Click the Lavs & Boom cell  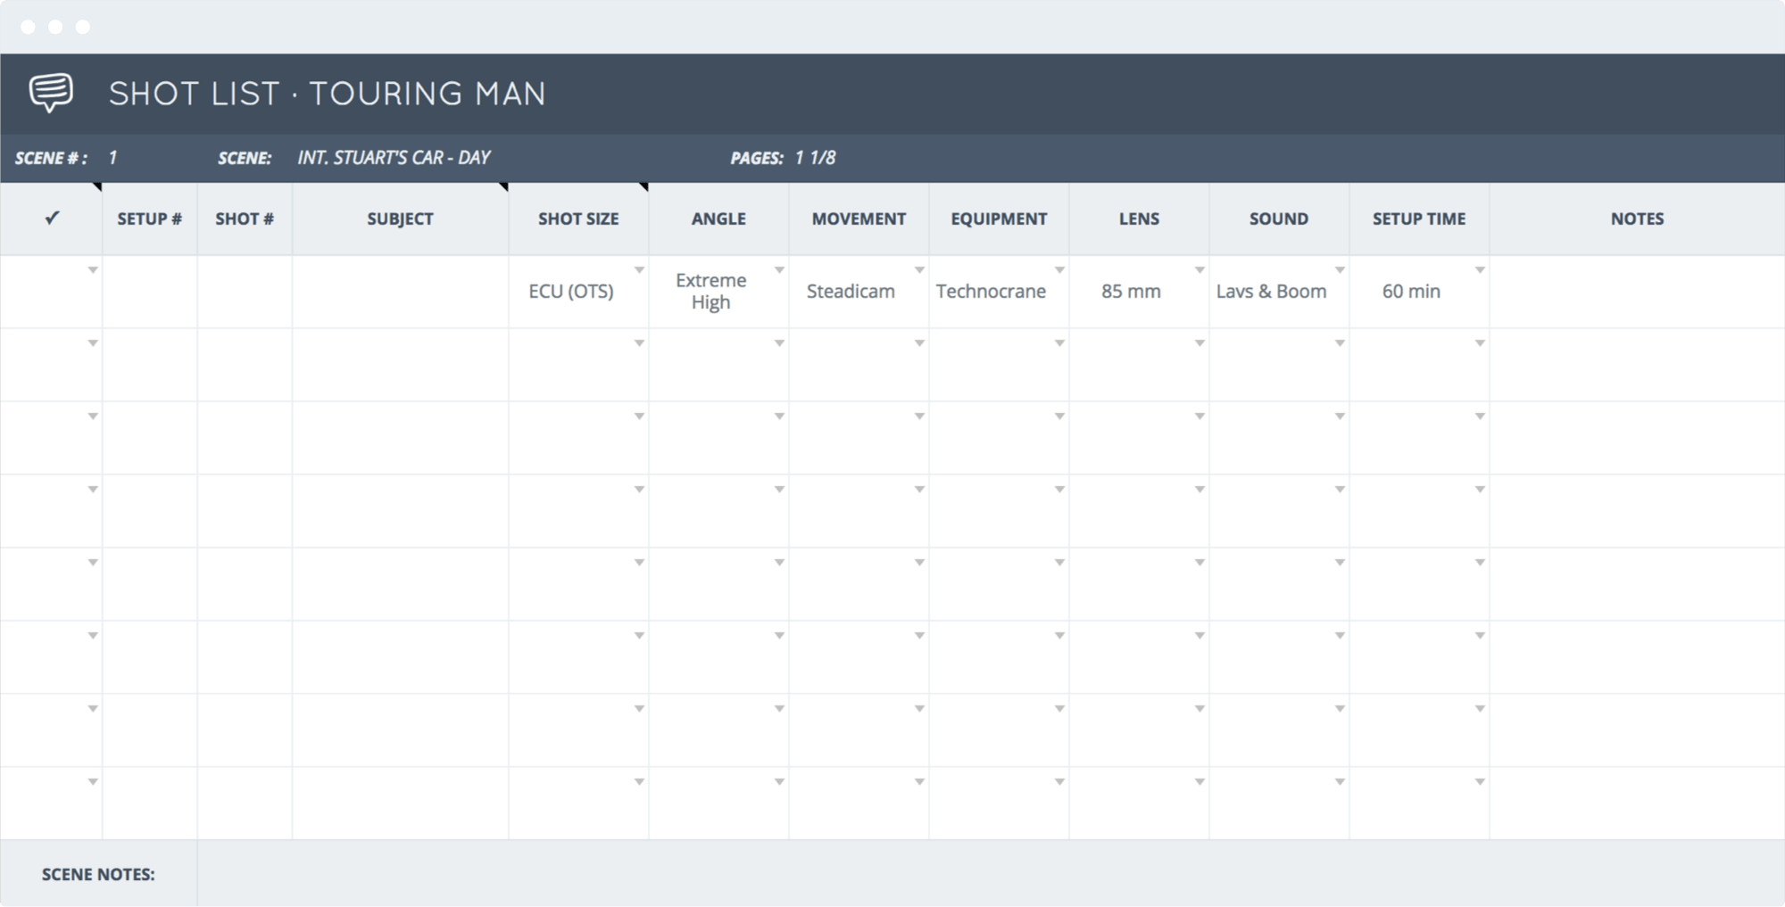click(1279, 292)
